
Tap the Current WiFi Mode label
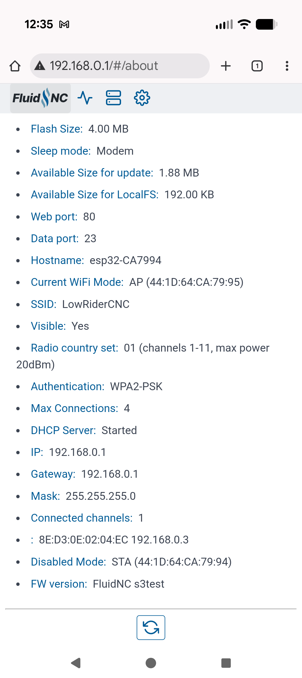[77, 282]
